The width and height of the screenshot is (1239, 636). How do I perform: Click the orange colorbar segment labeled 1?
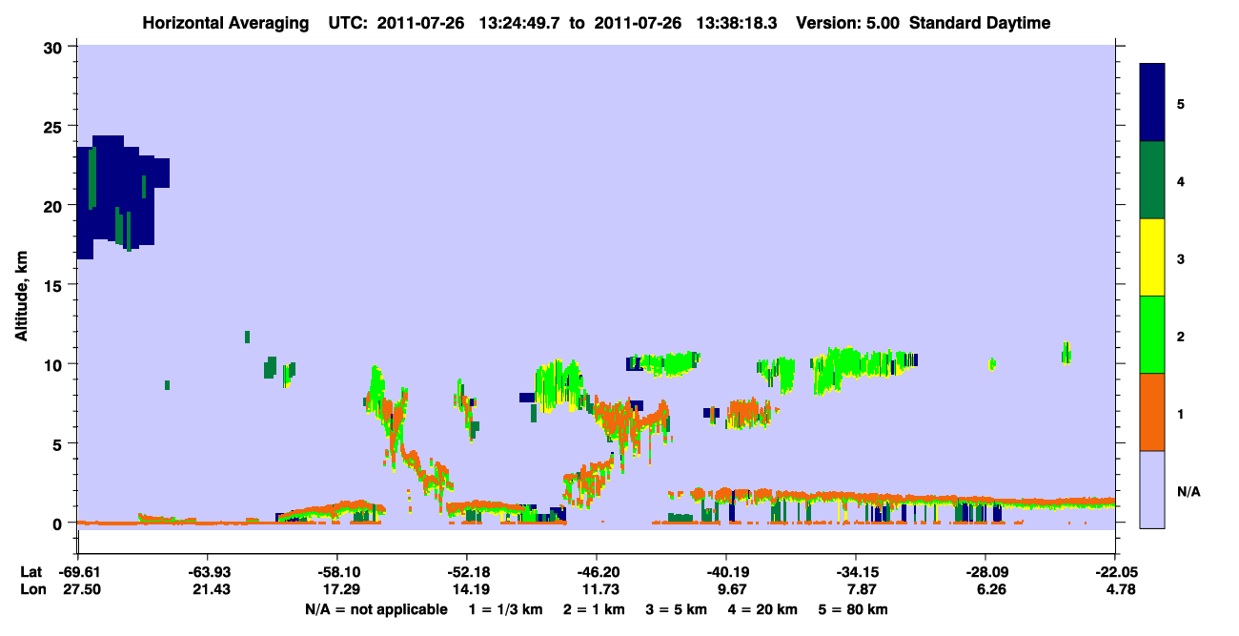pos(1152,412)
